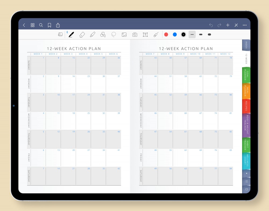
Task: Tap the day 57 Sunday cell
Action: coord(180,65)
